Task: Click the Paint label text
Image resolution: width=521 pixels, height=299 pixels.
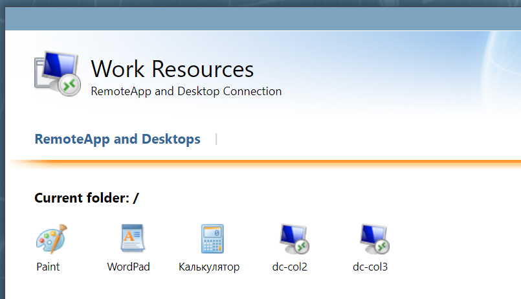Action: 48,267
